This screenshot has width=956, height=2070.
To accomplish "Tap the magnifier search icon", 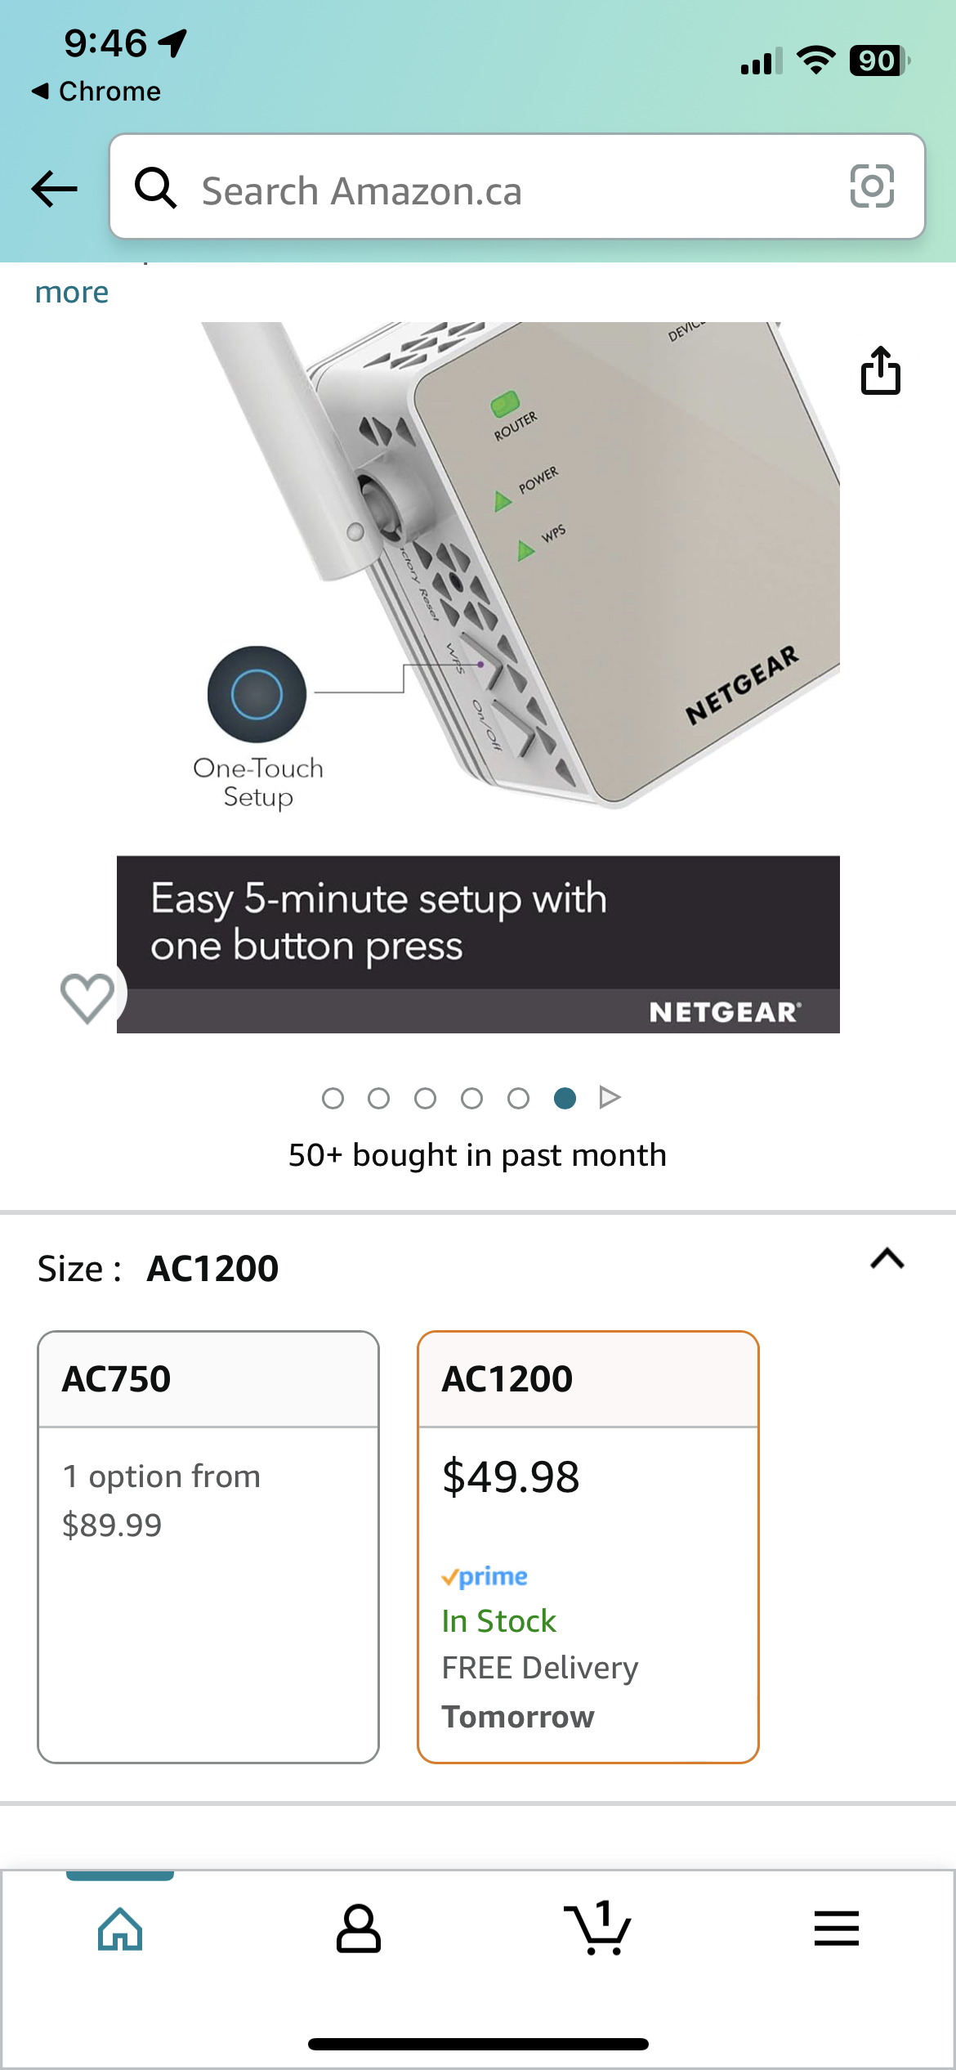I will coord(155,187).
